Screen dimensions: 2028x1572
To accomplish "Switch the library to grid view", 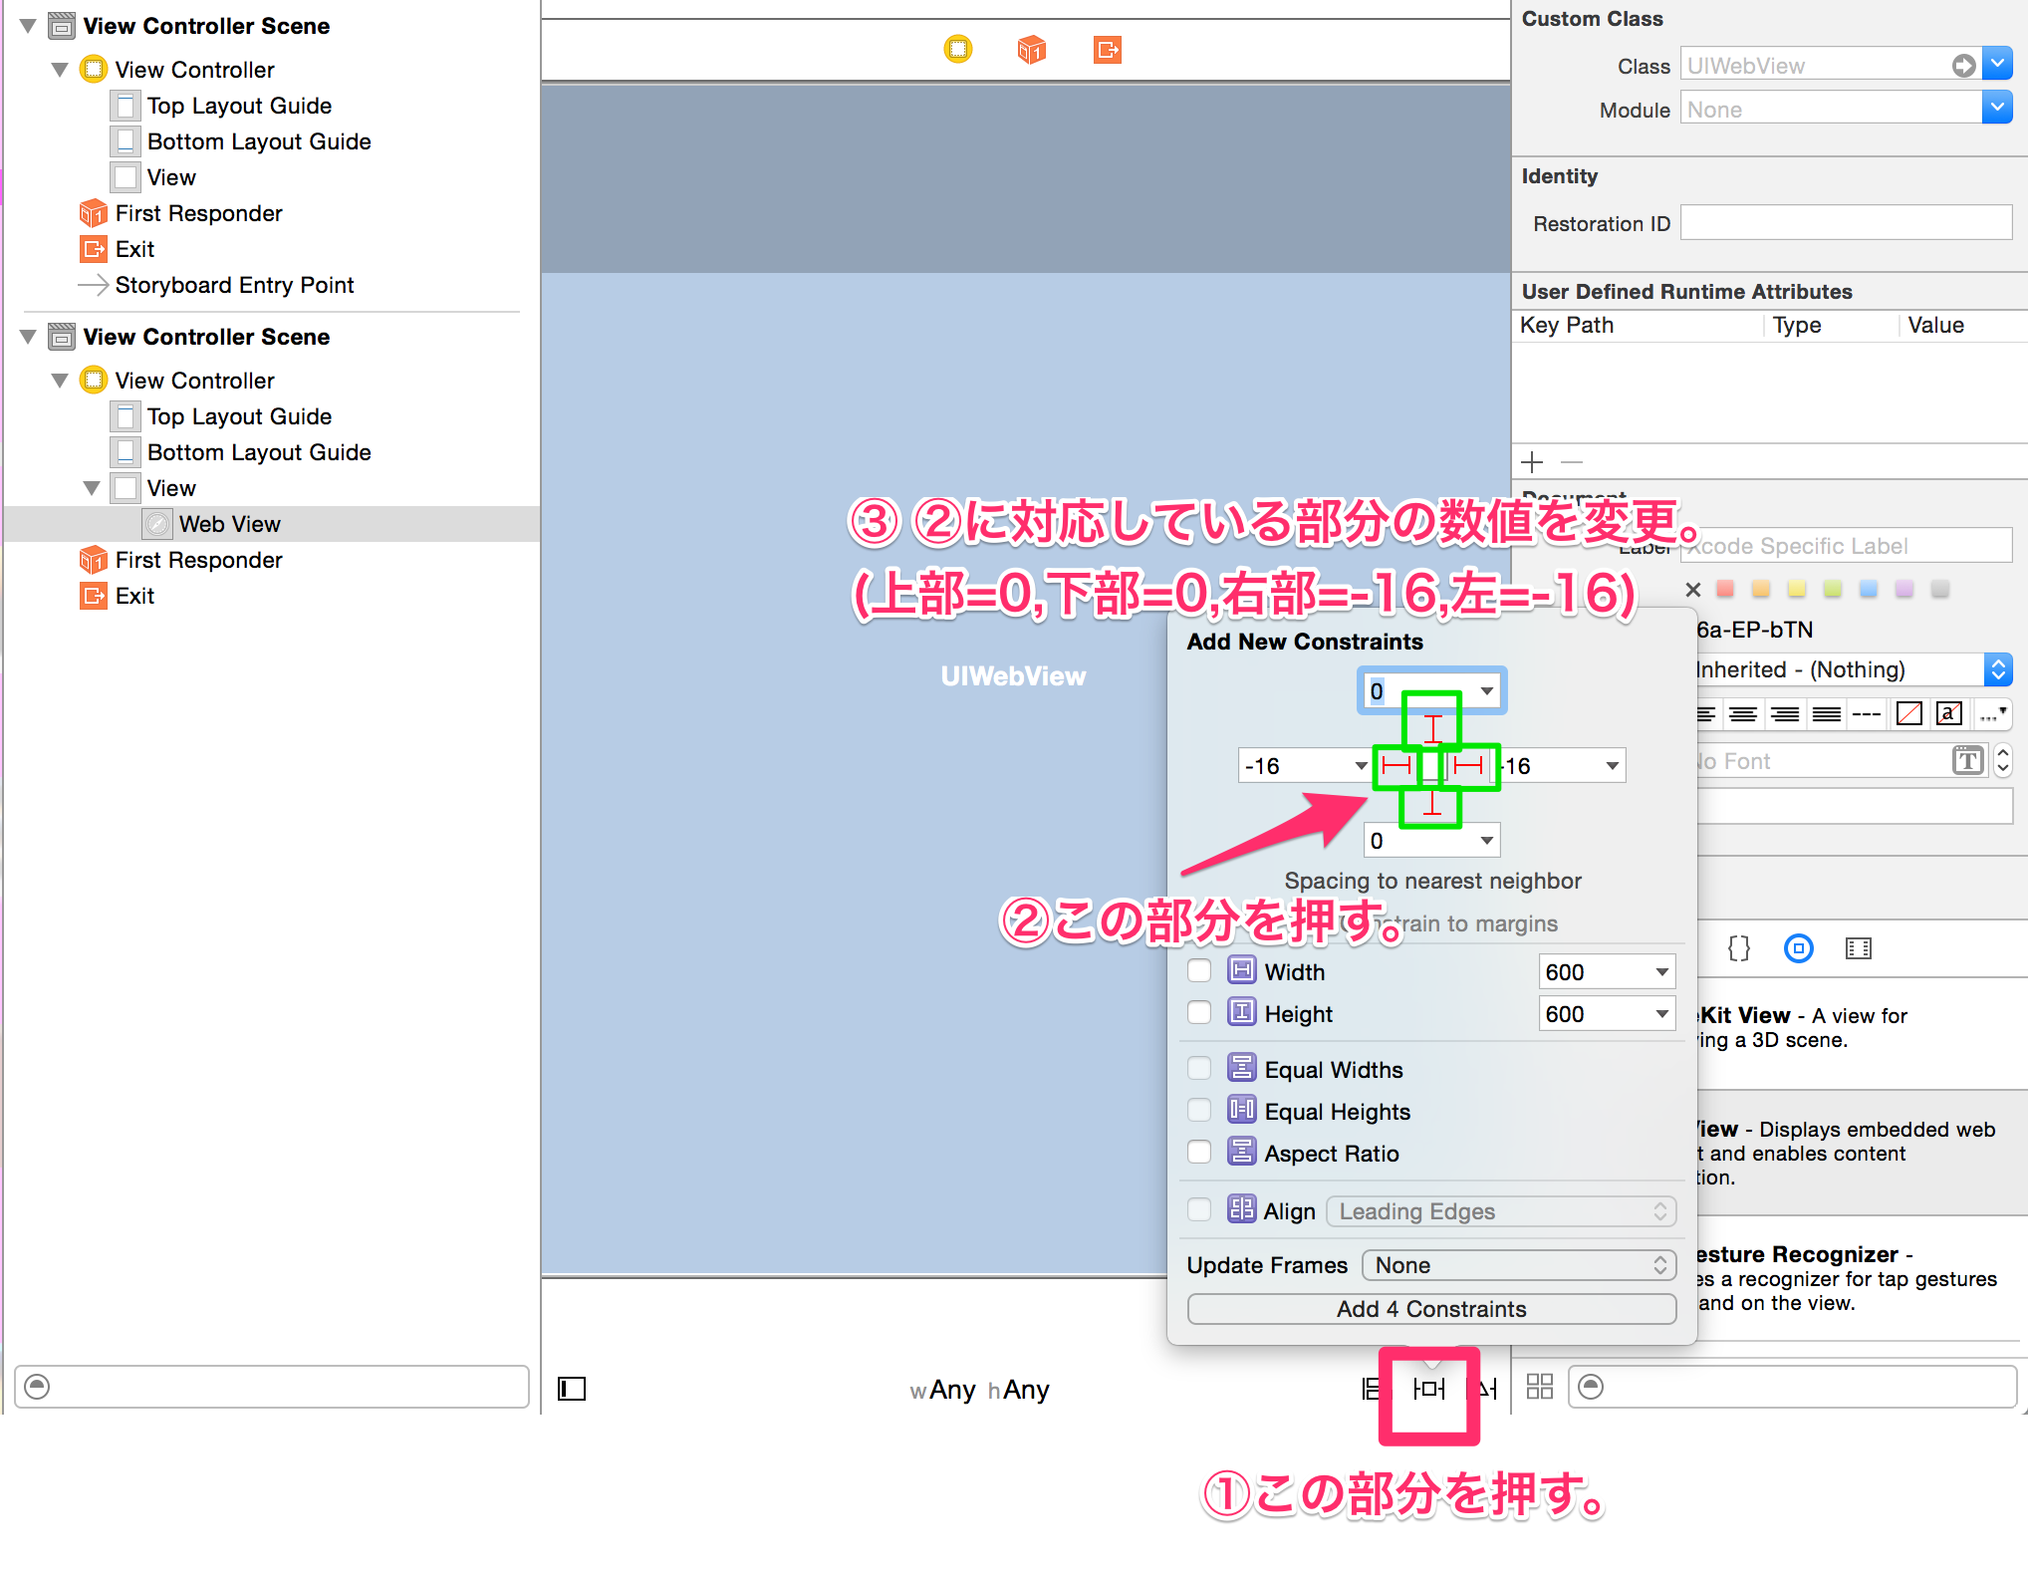I will coord(1539,1386).
